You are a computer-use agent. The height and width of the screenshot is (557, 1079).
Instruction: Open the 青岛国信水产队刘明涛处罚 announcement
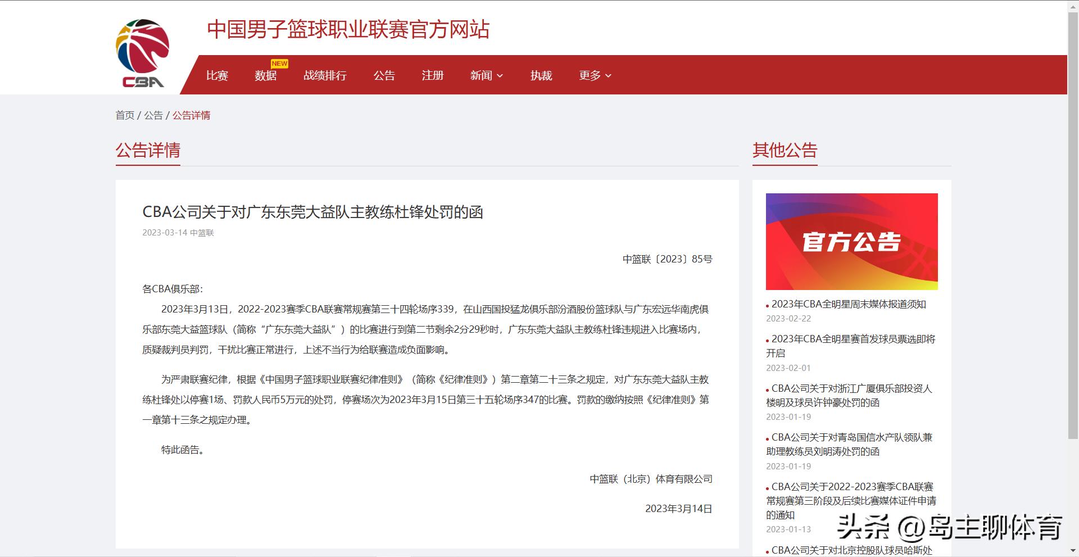click(850, 445)
